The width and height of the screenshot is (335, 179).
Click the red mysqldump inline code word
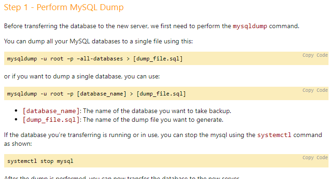[x=250, y=26]
